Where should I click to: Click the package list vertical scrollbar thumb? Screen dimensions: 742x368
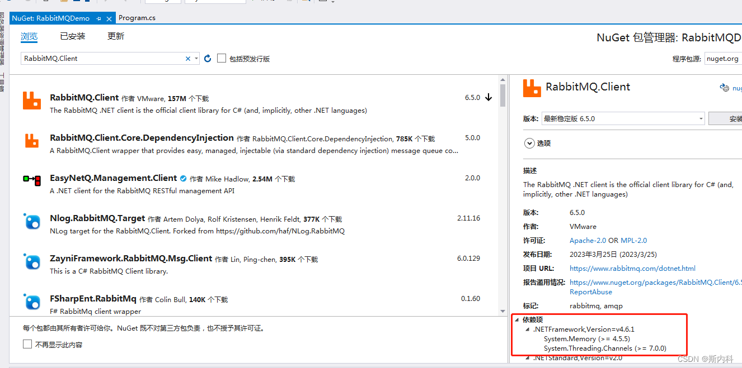(503, 95)
